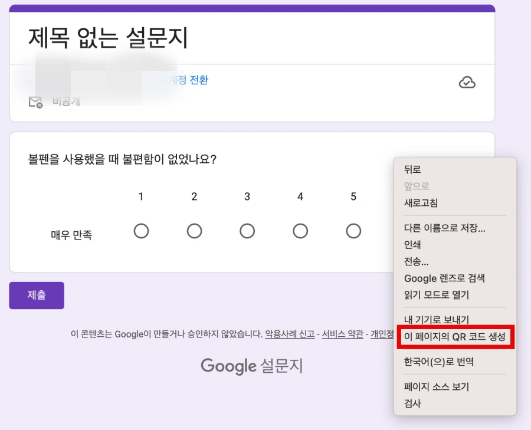Submit the form with 제출 button
The width and height of the screenshot is (531, 430).
click(x=37, y=295)
